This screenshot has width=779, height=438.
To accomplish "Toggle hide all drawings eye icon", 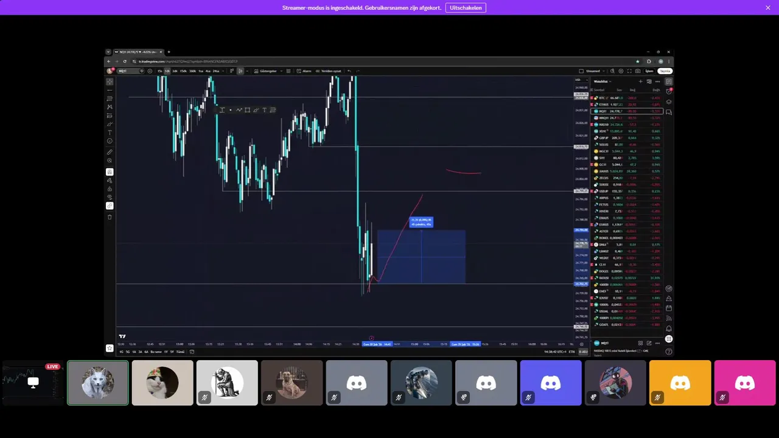I will [x=110, y=197].
